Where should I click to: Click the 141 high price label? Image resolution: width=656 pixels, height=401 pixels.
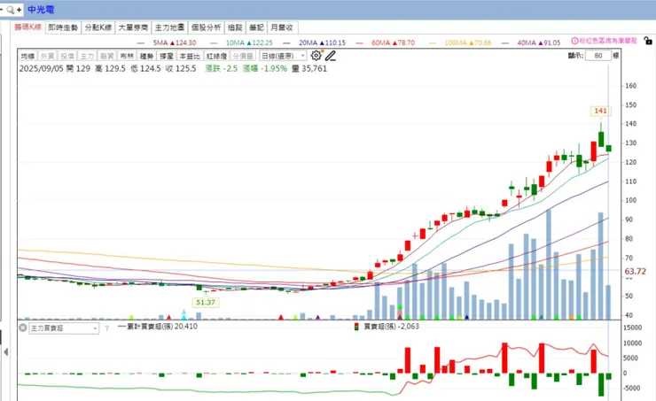pos(600,112)
